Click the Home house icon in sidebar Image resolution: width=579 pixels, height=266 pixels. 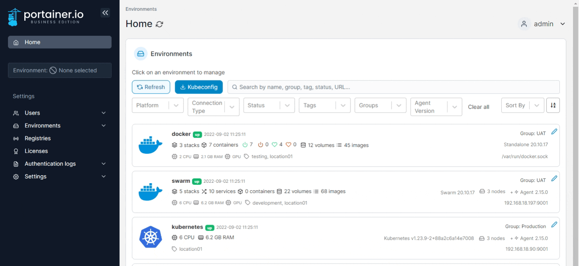coord(16,42)
